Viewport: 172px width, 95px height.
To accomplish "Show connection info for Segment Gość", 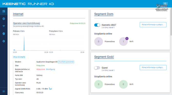I will [153, 67].
